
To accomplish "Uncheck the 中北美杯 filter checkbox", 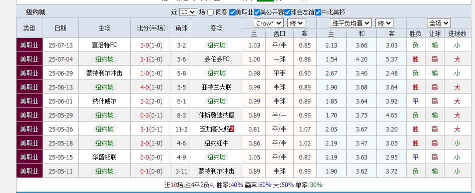I will coord(318,12).
